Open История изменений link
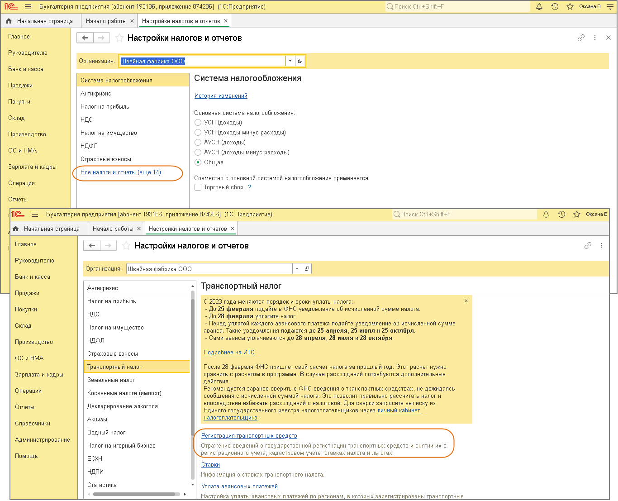Viewport: 618px width, 501px height. [221, 96]
